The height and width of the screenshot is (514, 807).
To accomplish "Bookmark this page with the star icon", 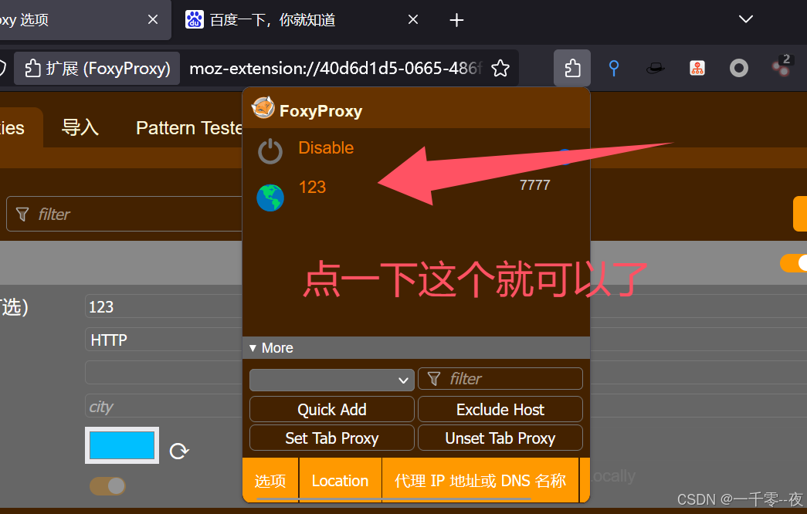I will pos(500,68).
